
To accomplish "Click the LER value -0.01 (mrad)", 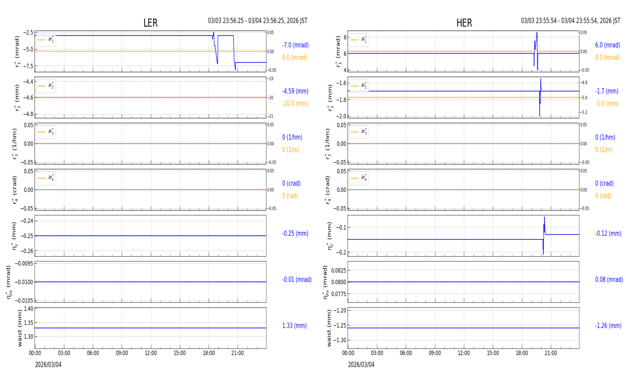I will pos(297,280).
